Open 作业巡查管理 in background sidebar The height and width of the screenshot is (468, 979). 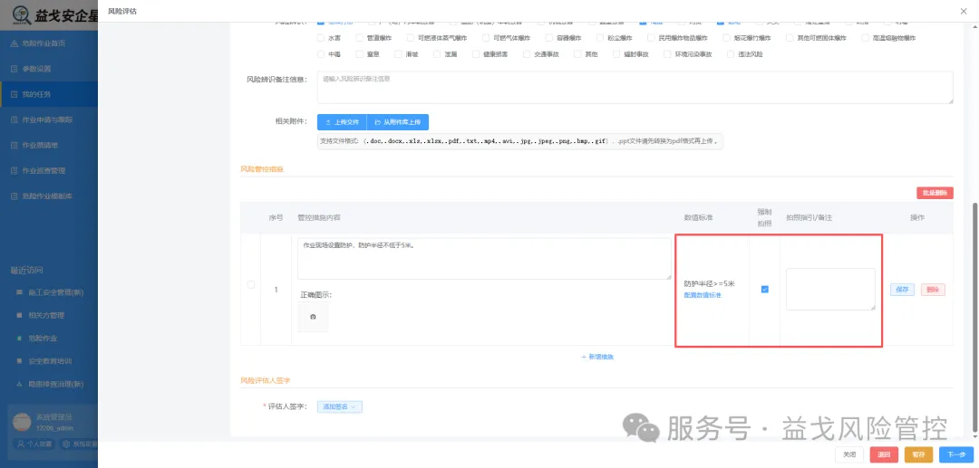(x=49, y=171)
